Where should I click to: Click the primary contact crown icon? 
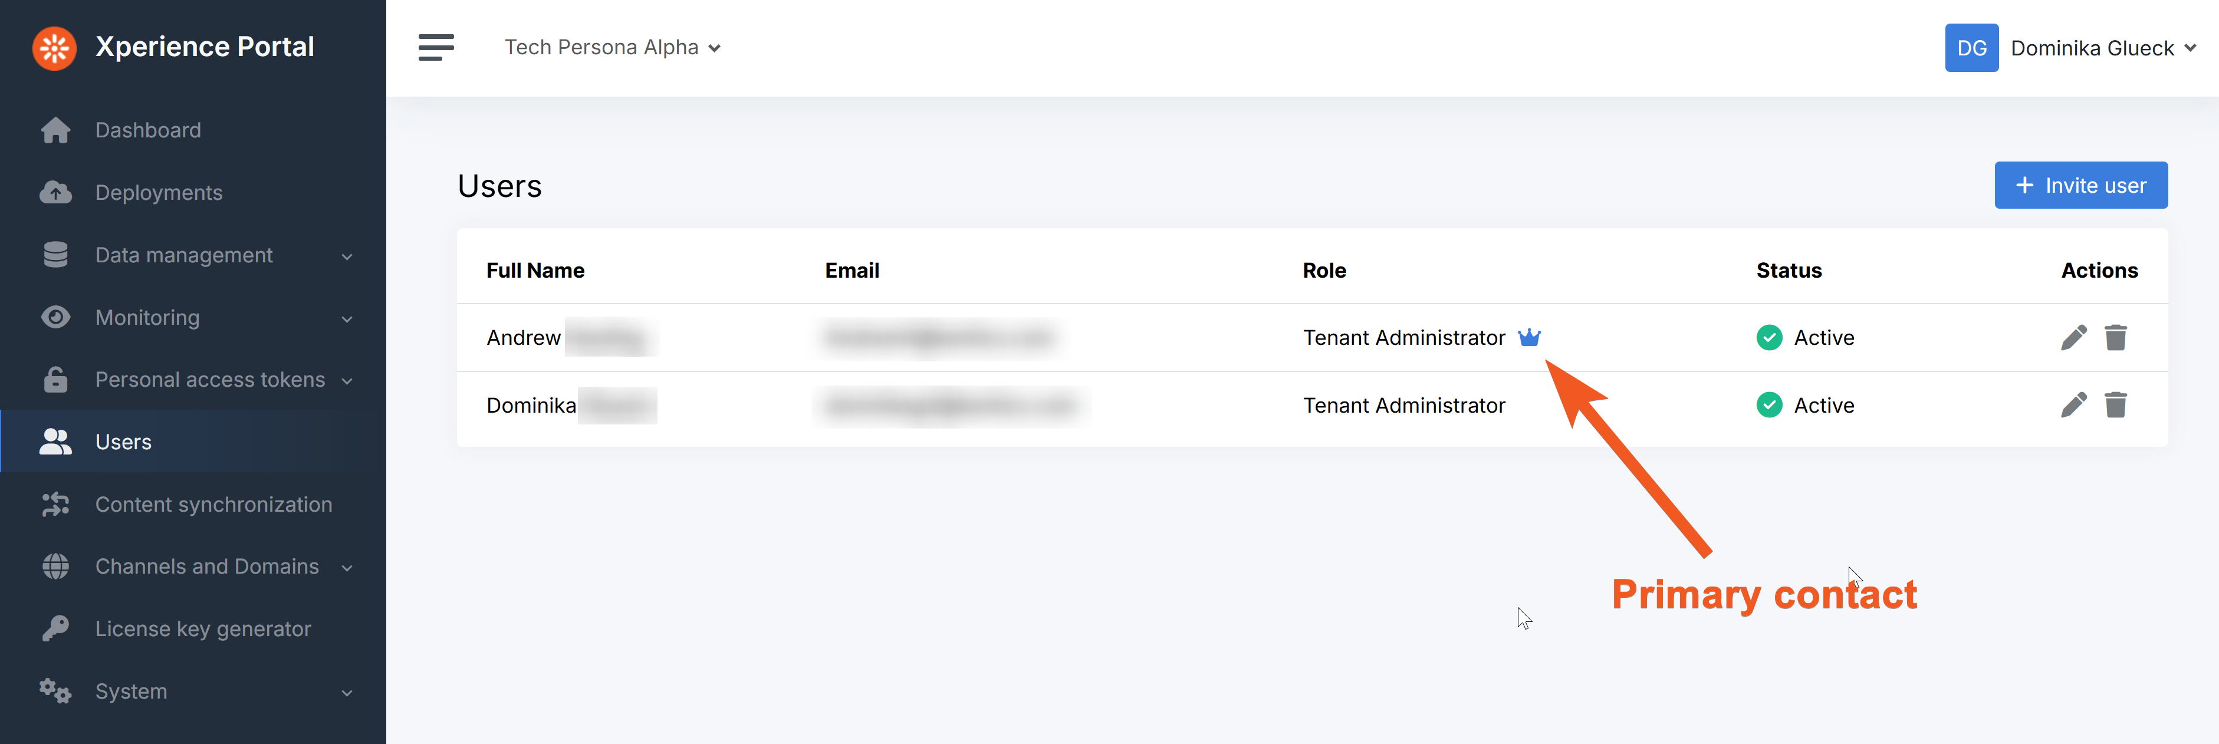pos(1529,338)
